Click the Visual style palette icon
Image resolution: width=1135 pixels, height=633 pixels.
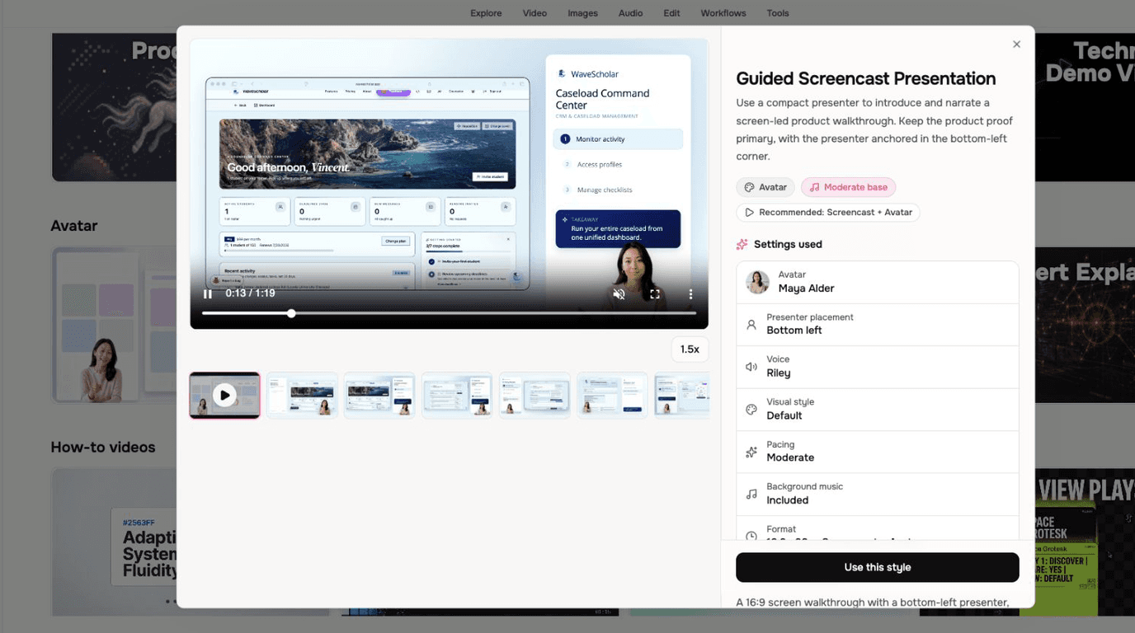pos(751,410)
